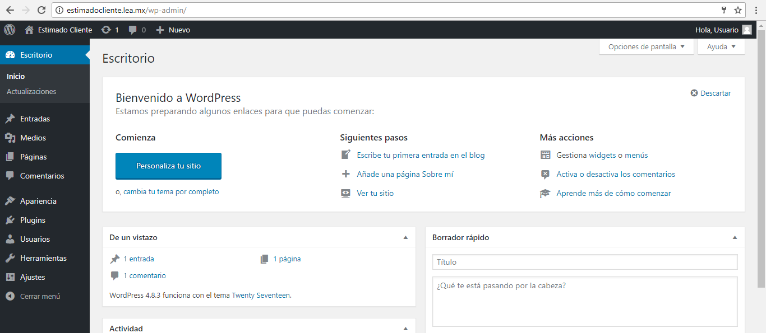Image resolution: width=766 pixels, height=333 pixels.
Task: Click the plus icon beside Añade una página
Action: pos(345,174)
